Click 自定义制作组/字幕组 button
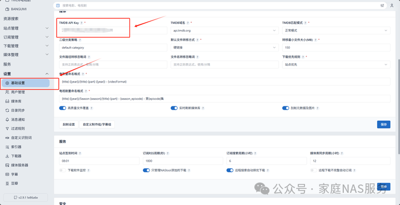Image resolution: width=400 pixels, height=205 pixels. pyautogui.click(x=97, y=125)
